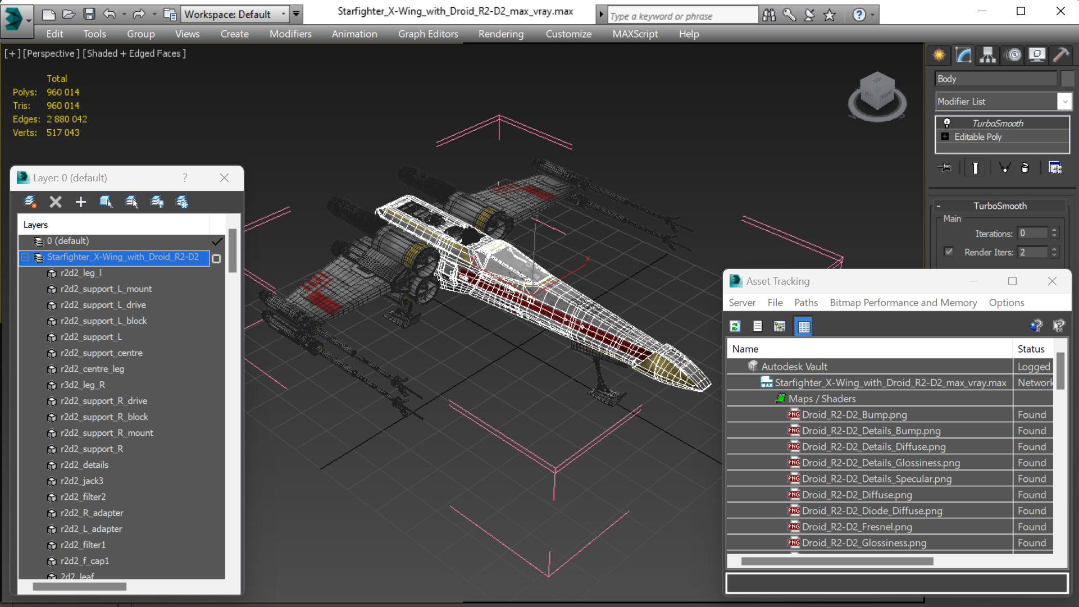
Task: Click the Open File folder icon
Action: [x=69, y=14]
